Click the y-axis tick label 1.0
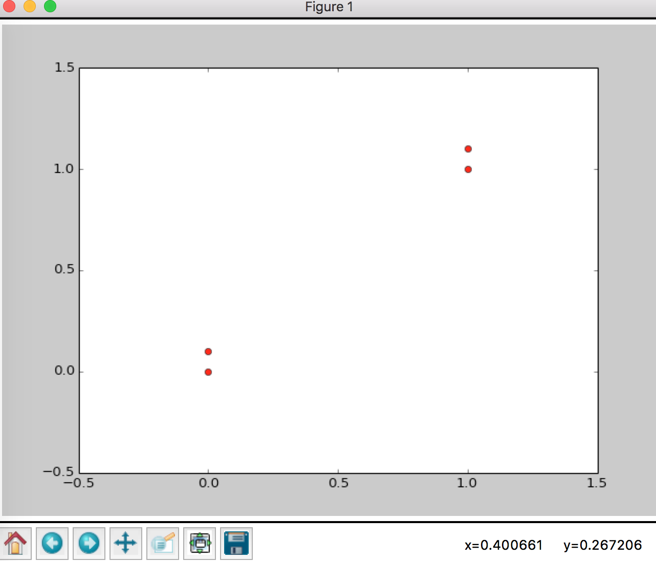Image resolution: width=656 pixels, height=561 pixels. pos(64,169)
